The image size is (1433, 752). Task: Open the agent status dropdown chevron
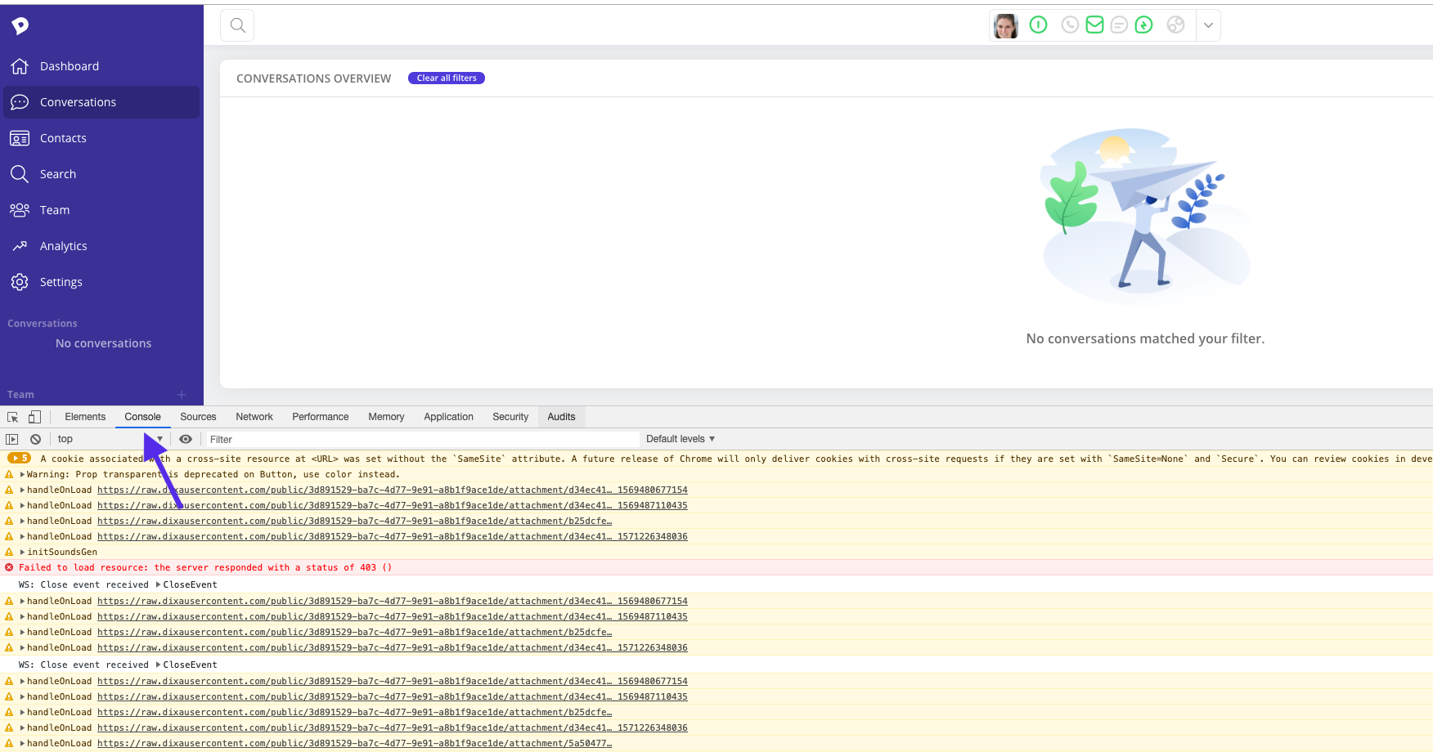click(1208, 25)
